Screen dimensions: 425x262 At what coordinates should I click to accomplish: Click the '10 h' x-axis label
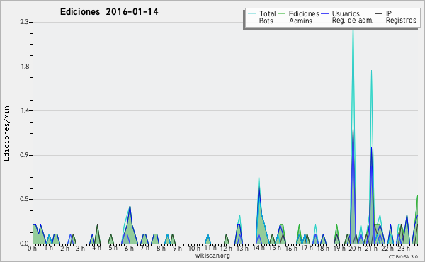tap(194, 249)
